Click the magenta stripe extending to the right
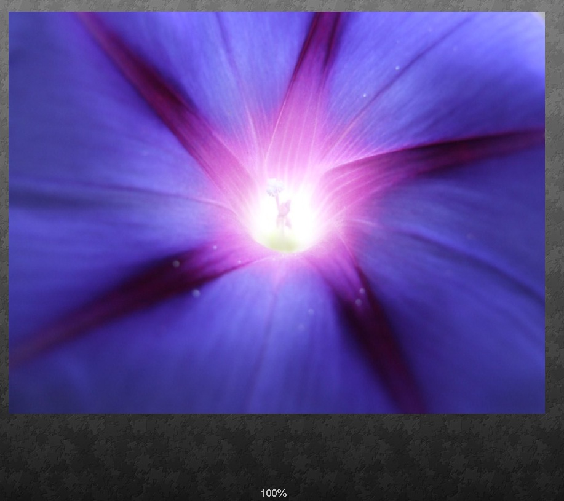 pos(443,155)
